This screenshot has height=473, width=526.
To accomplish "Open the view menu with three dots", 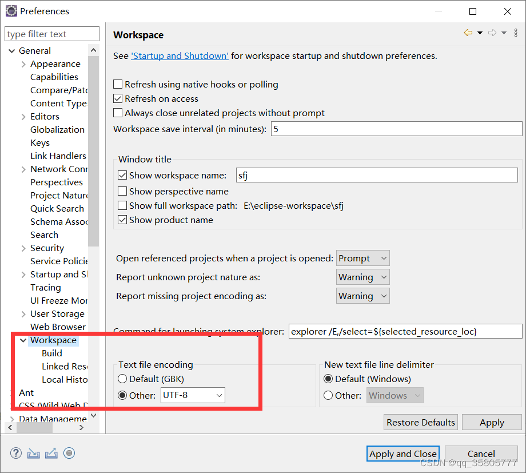I will tap(516, 33).
